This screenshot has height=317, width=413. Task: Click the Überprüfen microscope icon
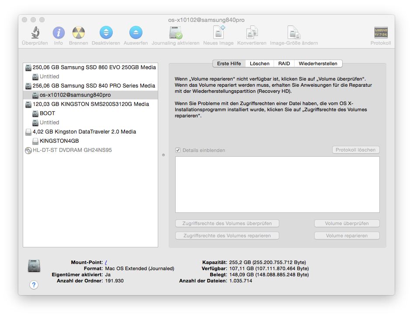pos(35,33)
